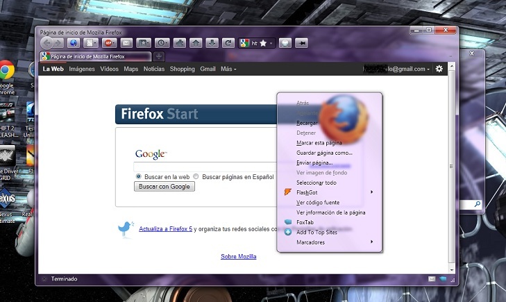
Task: Click the 'Terminado' status bar text
Action: pos(65,279)
